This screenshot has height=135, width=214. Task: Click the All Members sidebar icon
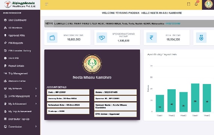coord(5,28)
